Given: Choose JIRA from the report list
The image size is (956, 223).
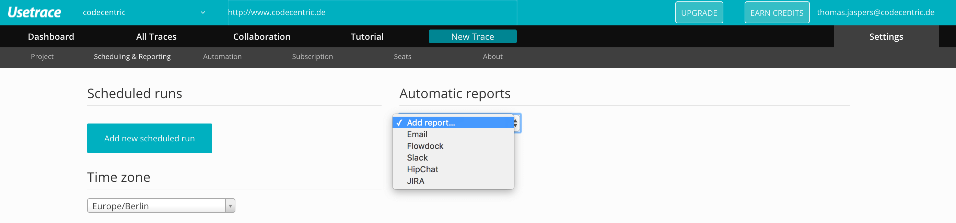Looking at the screenshot, I should [453, 181].
